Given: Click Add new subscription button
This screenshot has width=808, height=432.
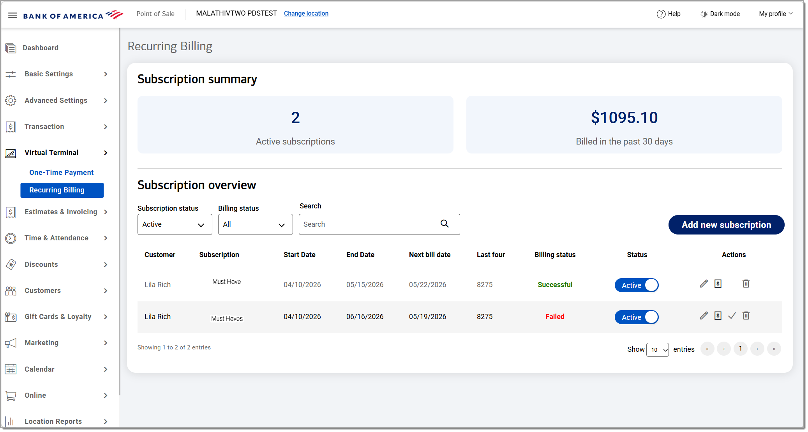Looking at the screenshot, I should tap(726, 225).
